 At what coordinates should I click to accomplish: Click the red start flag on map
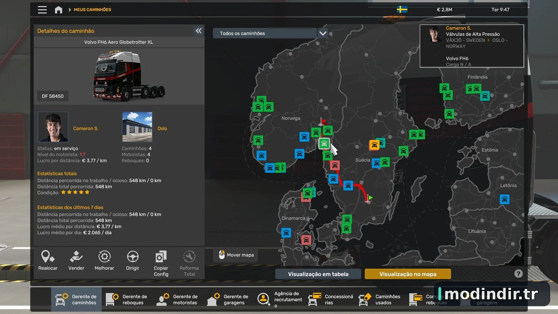(323, 121)
